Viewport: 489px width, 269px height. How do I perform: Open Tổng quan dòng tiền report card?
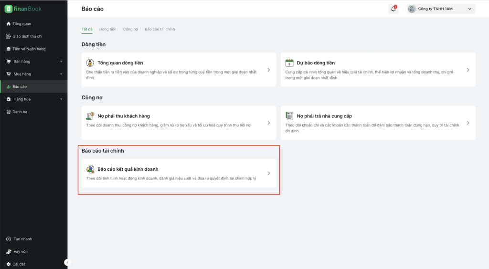point(179,70)
